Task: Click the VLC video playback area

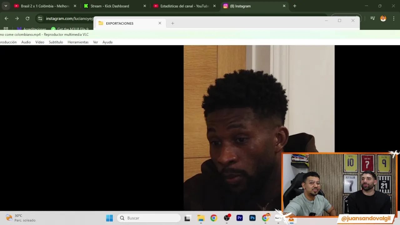Action: [x=200, y=128]
